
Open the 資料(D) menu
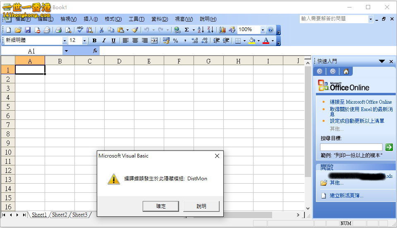point(160,19)
